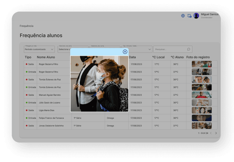The image size is (234, 162).
Task: Open photo in Roger Bezerra Entrada row
Action: [x=202, y=72]
